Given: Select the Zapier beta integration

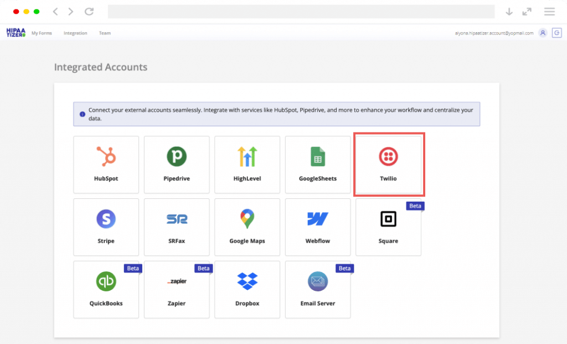Looking at the screenshot, I should [x=176, y=289].
